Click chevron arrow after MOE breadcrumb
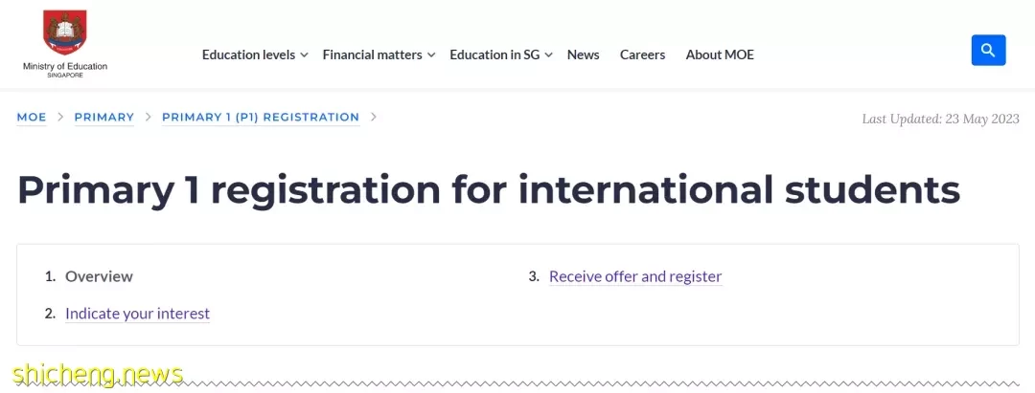1035x393 pixels. point(60,118)
